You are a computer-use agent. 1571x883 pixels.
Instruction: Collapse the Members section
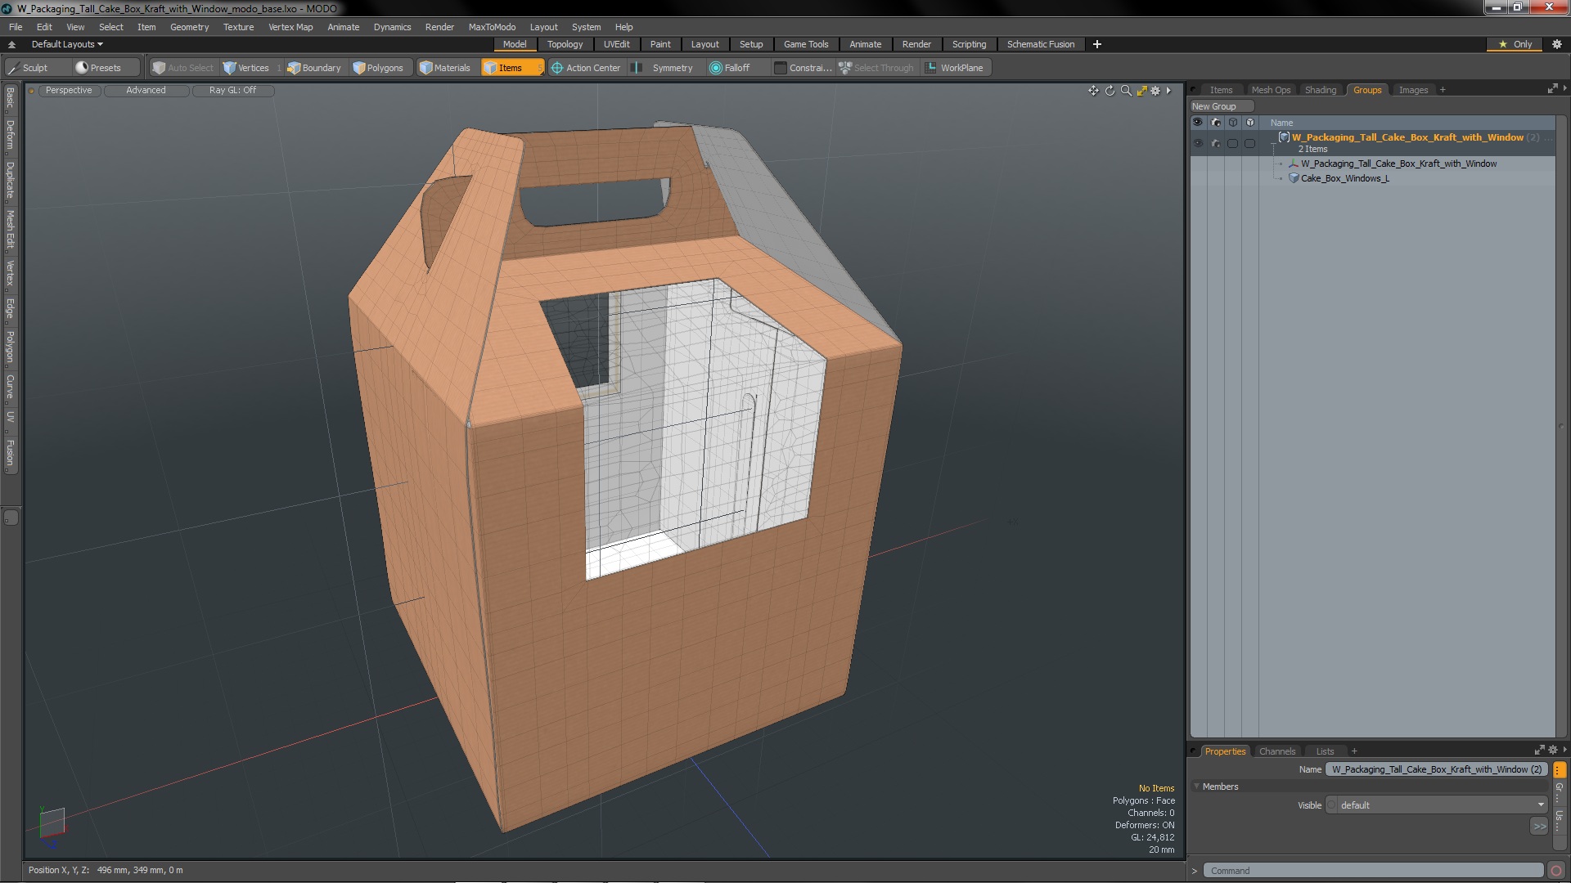(x=1197, y=787)
